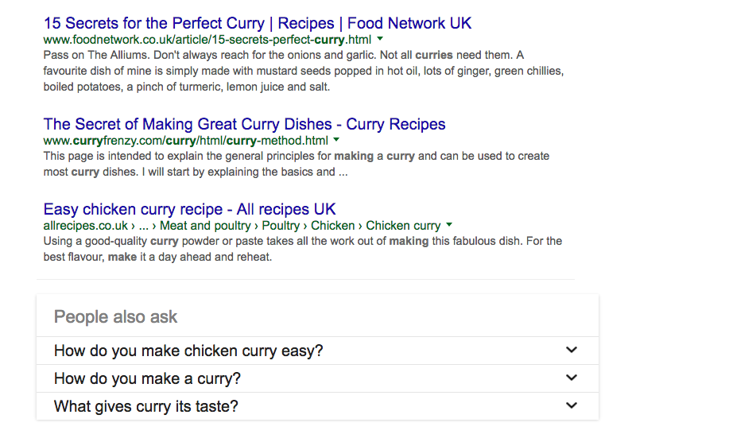Screen dimensions: 729x438
Task: Open "15 Secrets for the Perfect Curry" result
Action: [257, 22]
